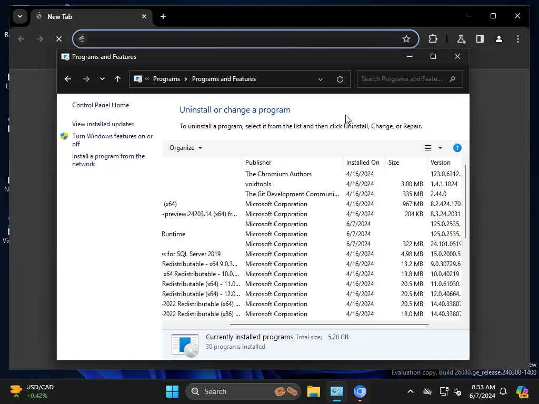Open Chrome Labs flask icon

click(x=461, y=39)
